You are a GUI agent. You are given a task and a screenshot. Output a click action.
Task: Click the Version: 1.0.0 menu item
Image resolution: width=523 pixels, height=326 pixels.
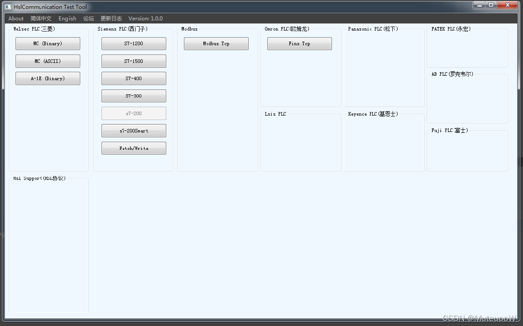coord(145,19)
